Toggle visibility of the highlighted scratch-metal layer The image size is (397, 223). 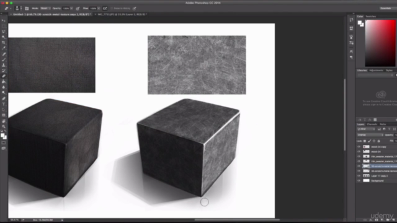point(359,166)
